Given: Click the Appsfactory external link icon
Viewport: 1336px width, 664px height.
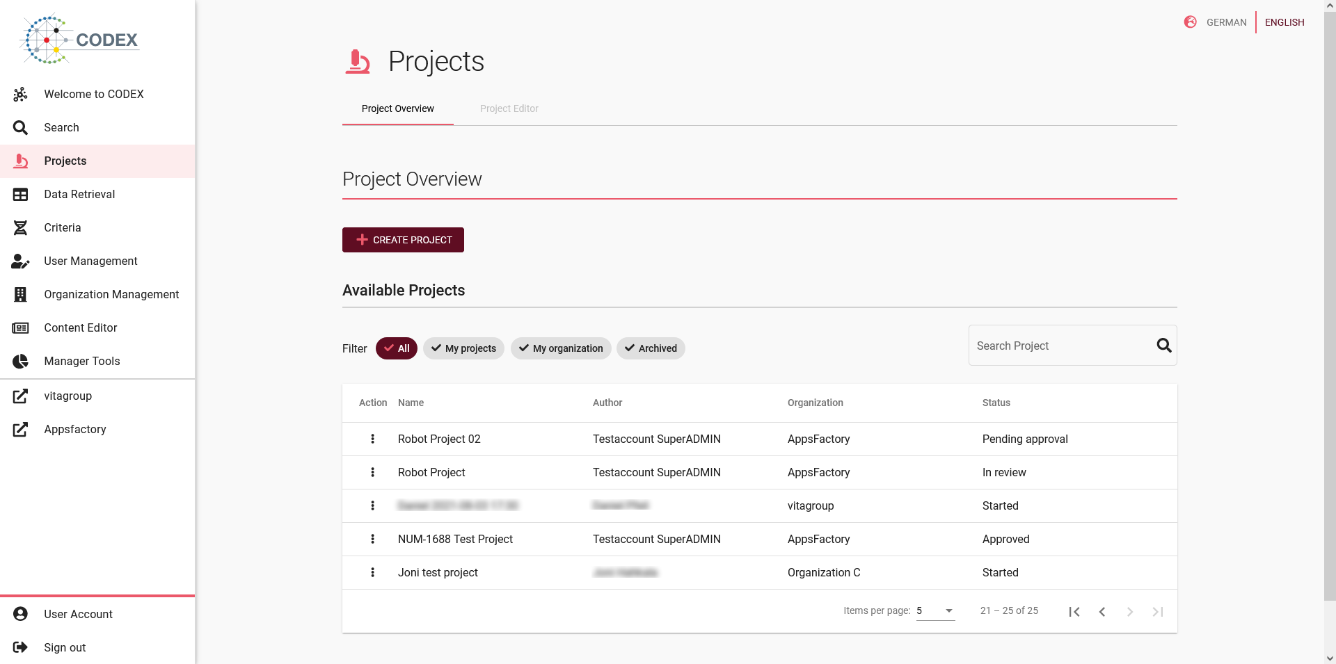Looking at the screenshot, I should coord(20,429).
